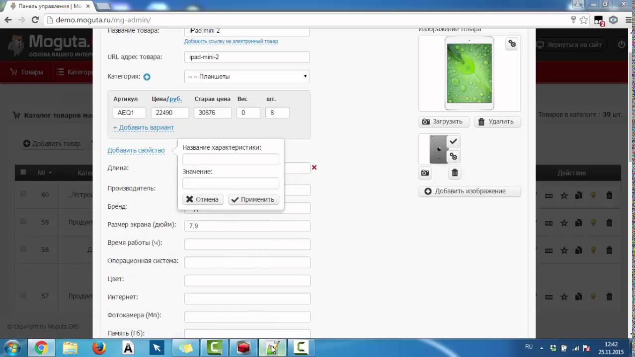Screen dimensions: 635x357
Task: Click power logout icon in admin header
Action: pyautogui.click(x=622, y=45)
